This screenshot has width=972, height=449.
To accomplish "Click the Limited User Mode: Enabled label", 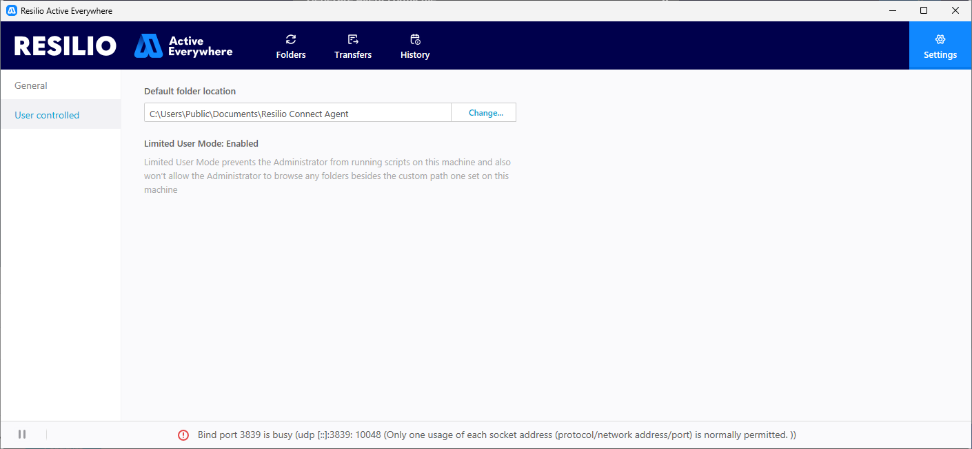I will click(x=201, y=143).
